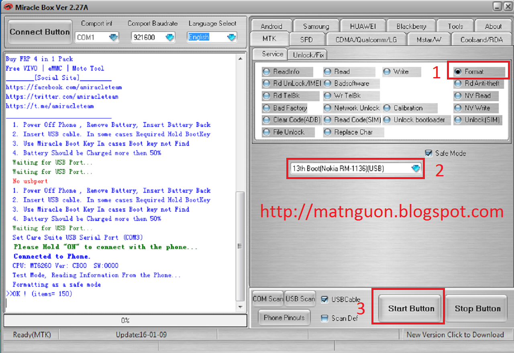Open Phone Pinouts
Image resolution: width=514 pixels, height=353 pixels.
point(284,318)
